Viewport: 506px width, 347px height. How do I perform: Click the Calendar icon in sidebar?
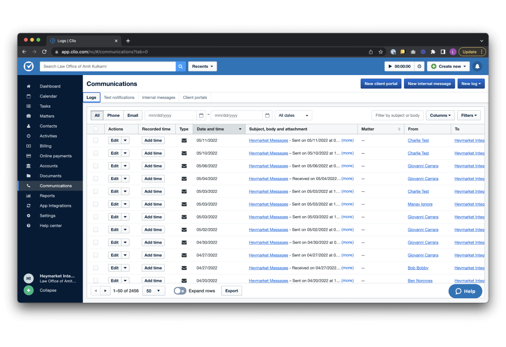(x=28, y=96)
